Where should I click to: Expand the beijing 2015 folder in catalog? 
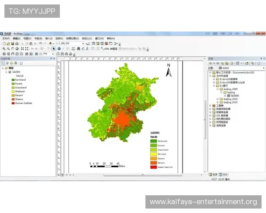[x=218, y=102]
